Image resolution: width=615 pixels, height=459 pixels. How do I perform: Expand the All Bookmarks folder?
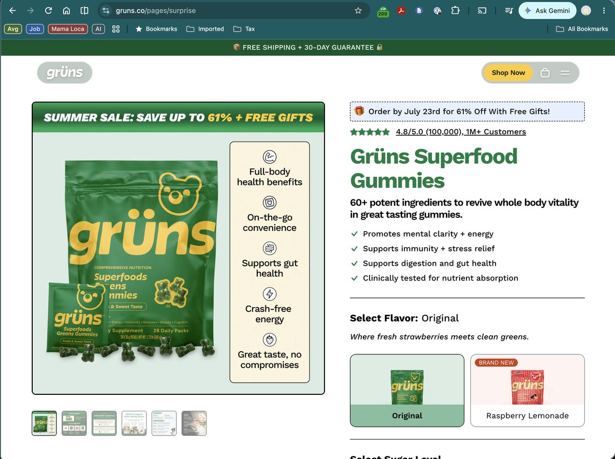pos(582,29)
